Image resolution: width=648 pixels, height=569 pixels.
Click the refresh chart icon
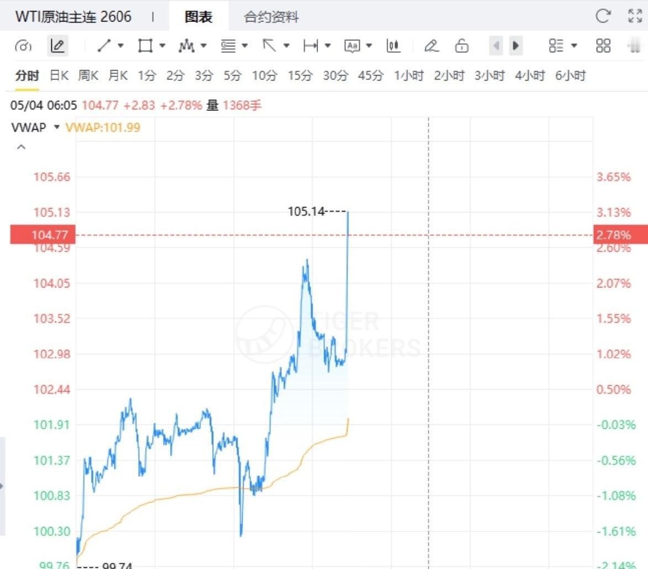pos(603,15)
